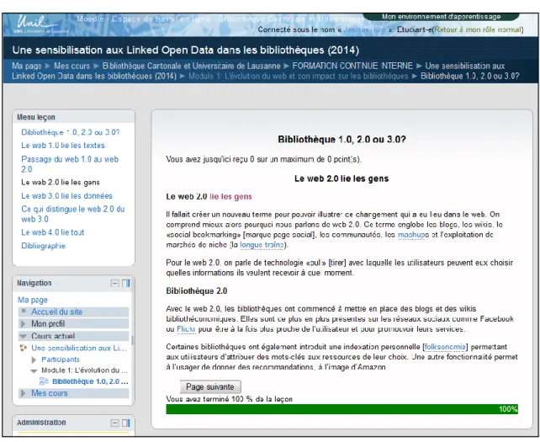Open Bibliographie in the lesson menu
Screen dimensions: 540x442
[43, 246]
